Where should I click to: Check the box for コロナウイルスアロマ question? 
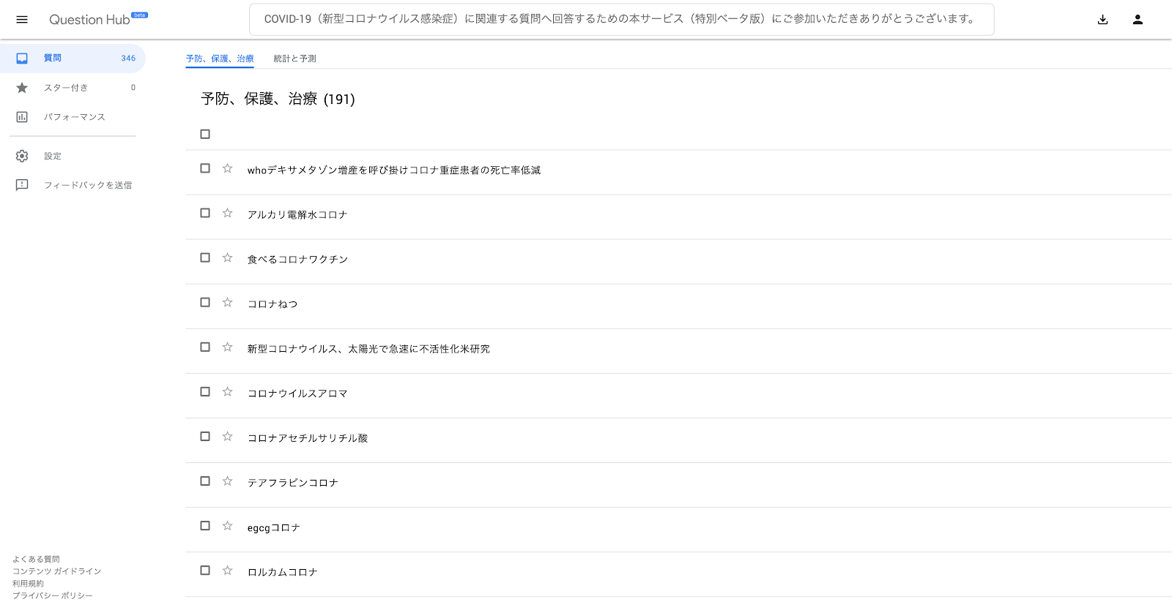click(x=205, y=391)
